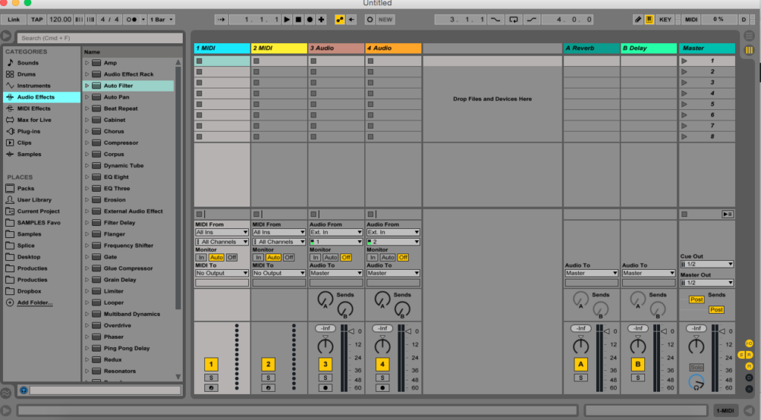Toggle track 1 activator button
Screen dimensions: 761x420
[211, 364]
